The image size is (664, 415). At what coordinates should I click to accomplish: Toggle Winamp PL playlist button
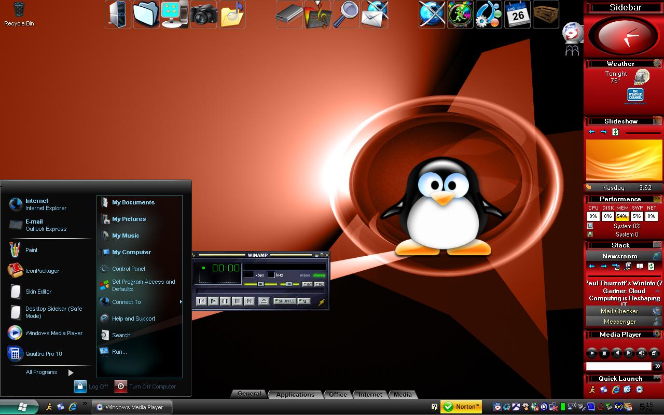[319, 284]
